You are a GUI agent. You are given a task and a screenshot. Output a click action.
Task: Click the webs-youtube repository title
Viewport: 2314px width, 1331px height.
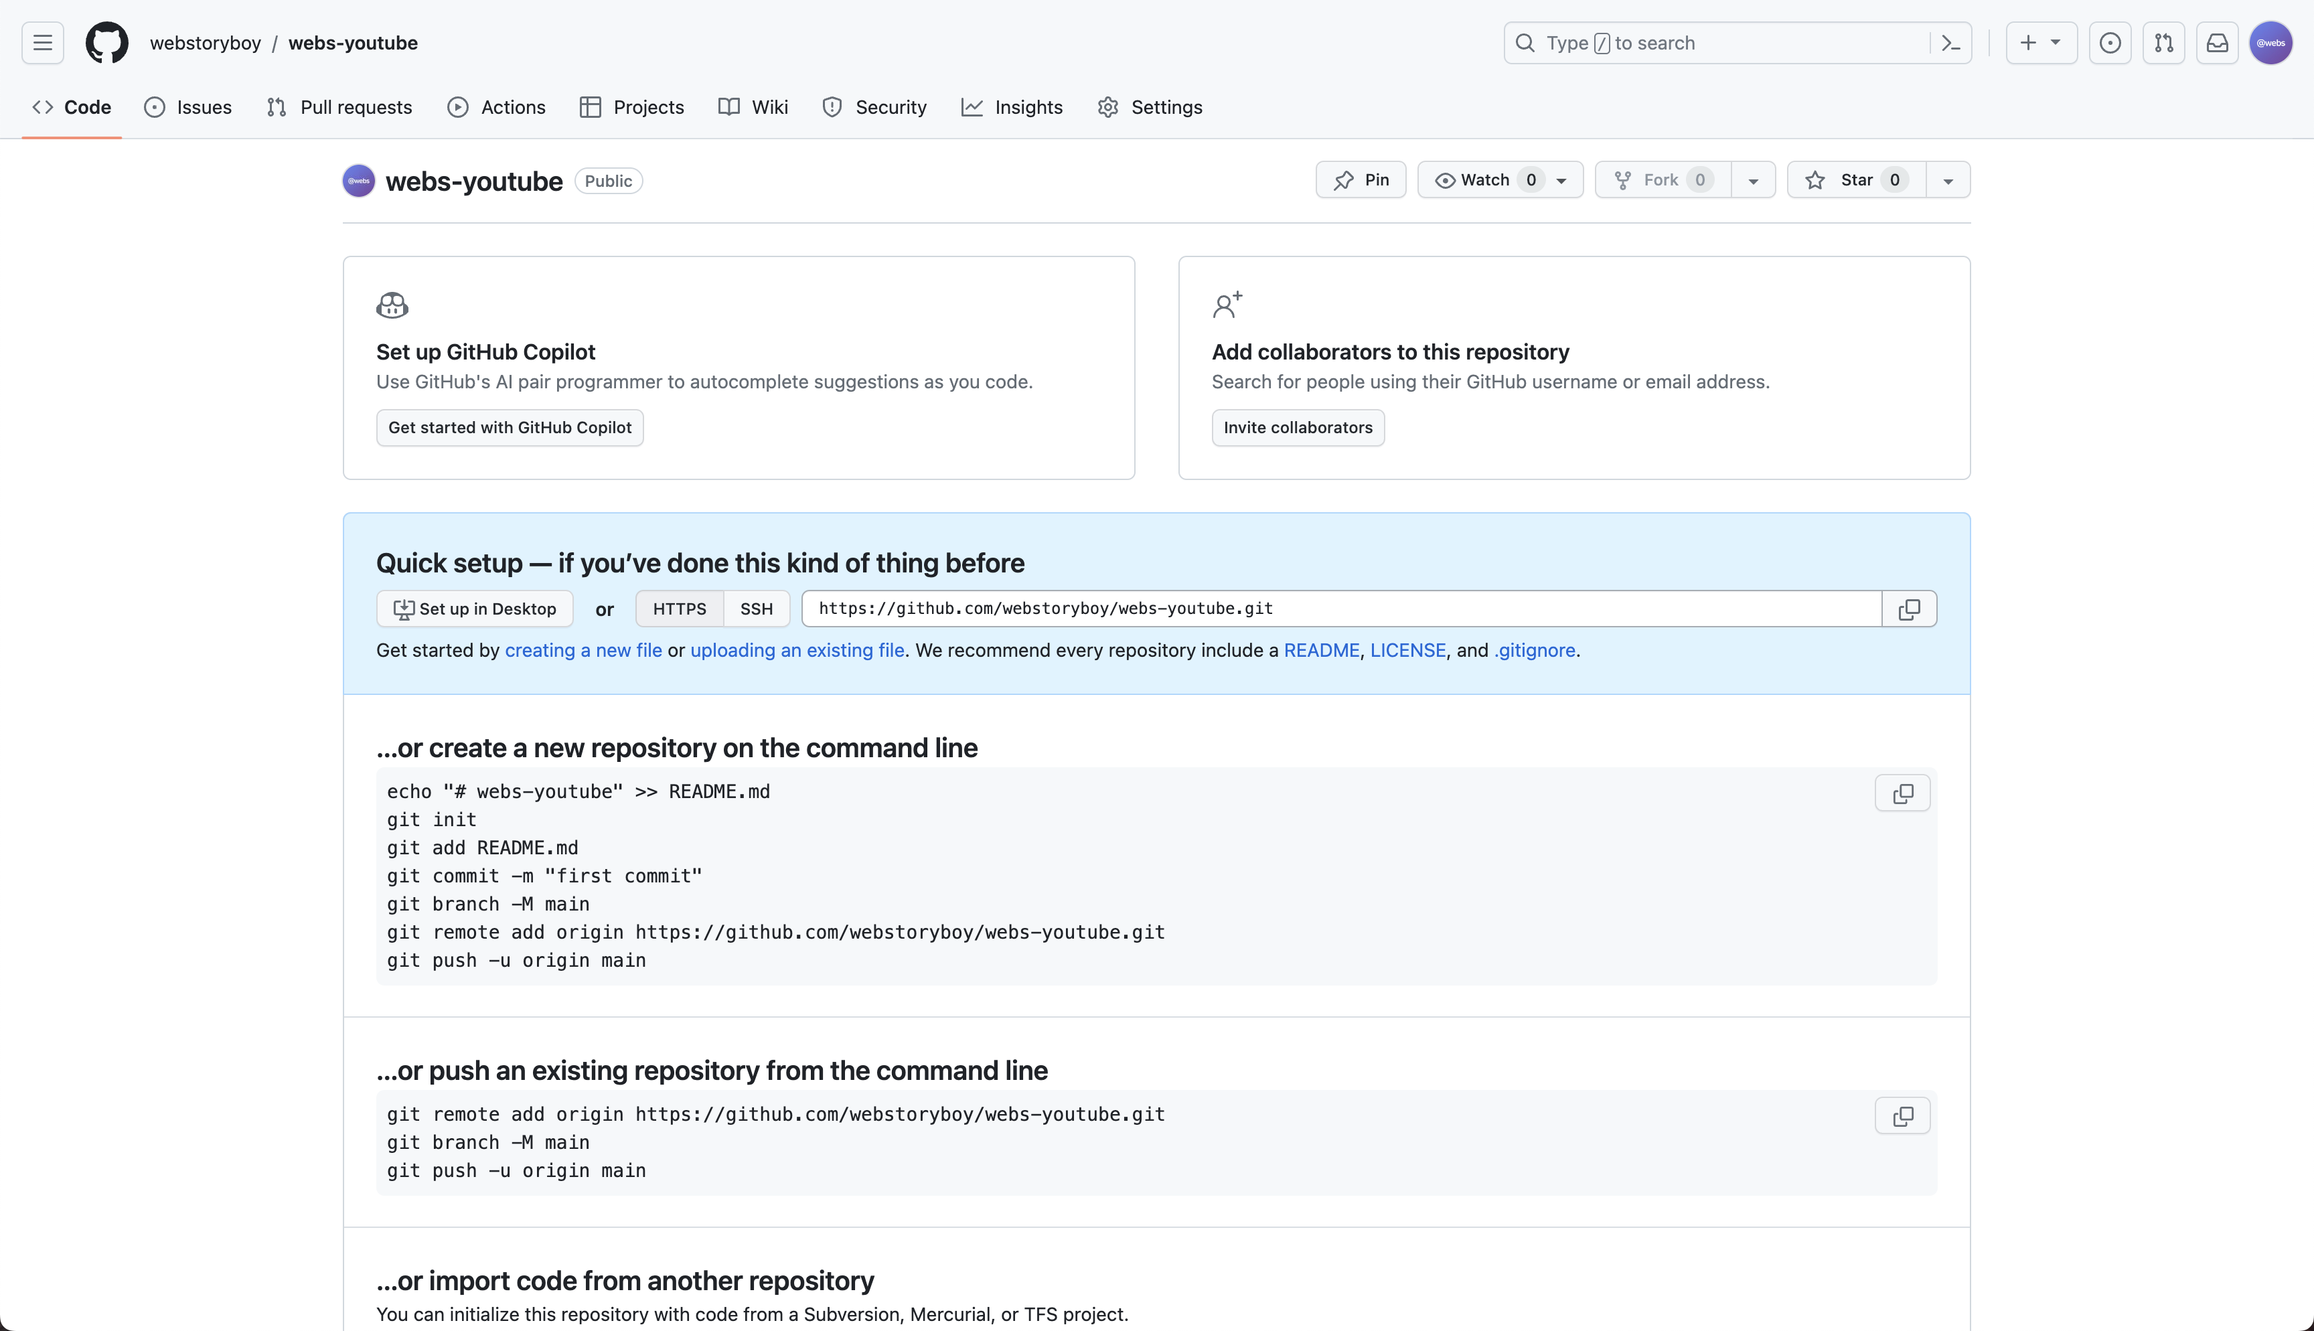(474, 181)
